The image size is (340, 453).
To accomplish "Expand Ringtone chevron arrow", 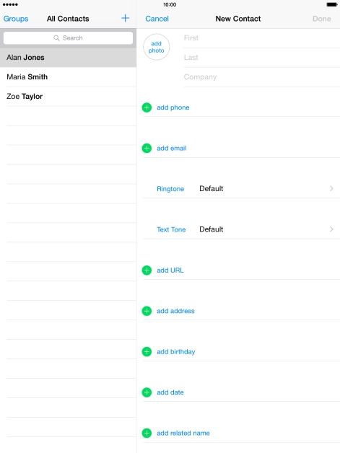I will point(331,188).
